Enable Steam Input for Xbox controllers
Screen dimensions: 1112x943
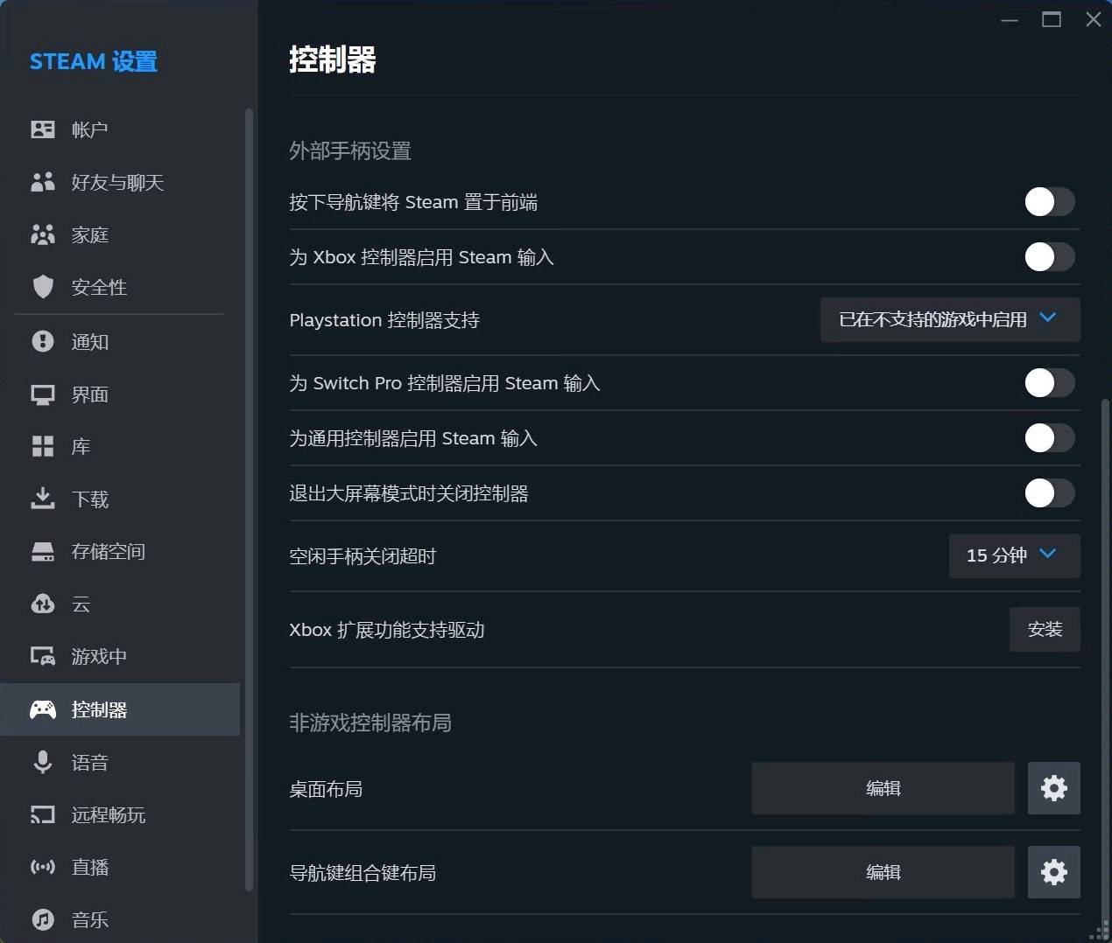pos(1049,257)
